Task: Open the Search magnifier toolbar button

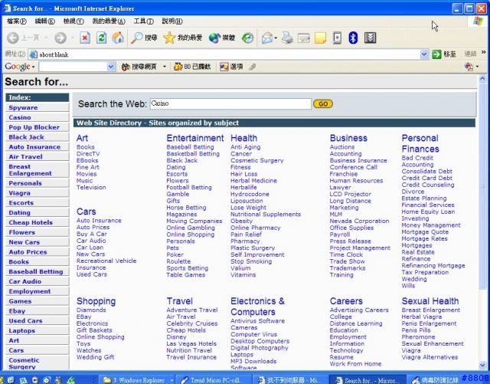Action: [x=144, y=38]
